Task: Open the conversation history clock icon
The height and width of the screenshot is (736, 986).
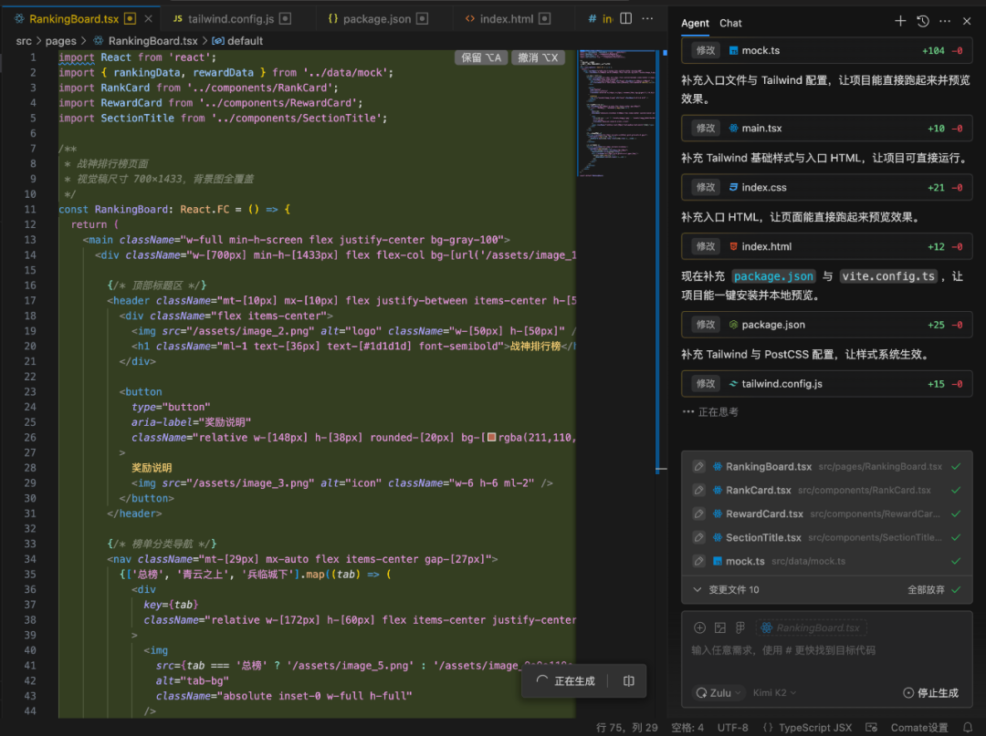Action: [x=922, y=21]
